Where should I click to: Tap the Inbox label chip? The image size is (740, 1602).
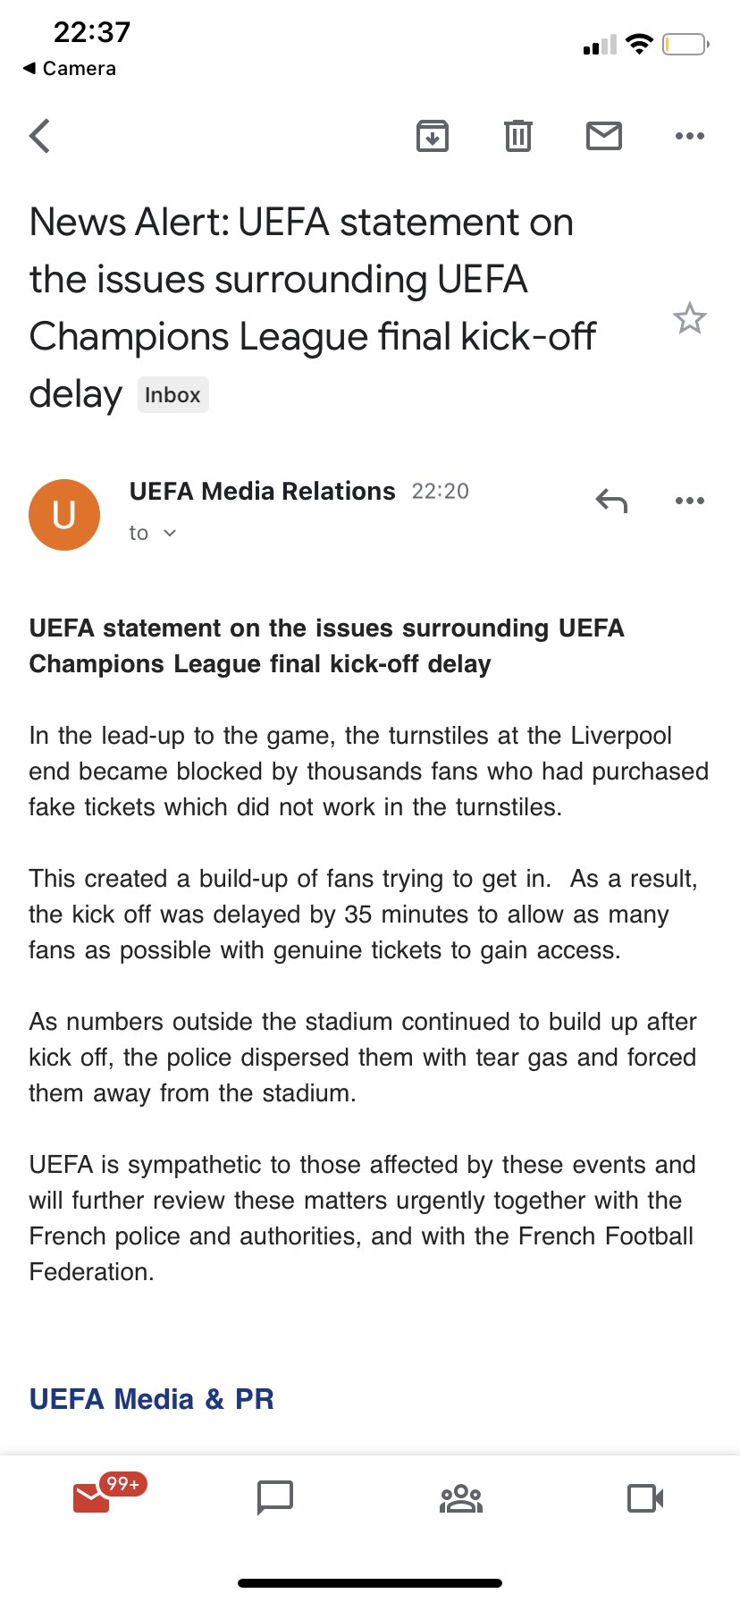[x=172, y=395]
